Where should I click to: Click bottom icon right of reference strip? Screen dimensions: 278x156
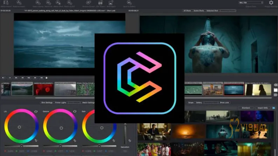pyautogui.click(x=276, y=95)
